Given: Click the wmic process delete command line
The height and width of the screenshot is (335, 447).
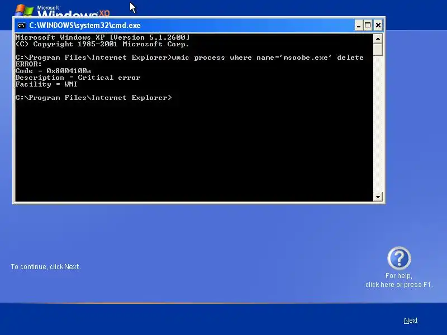Looking at the screenshot, I should [x=189, y=58].
